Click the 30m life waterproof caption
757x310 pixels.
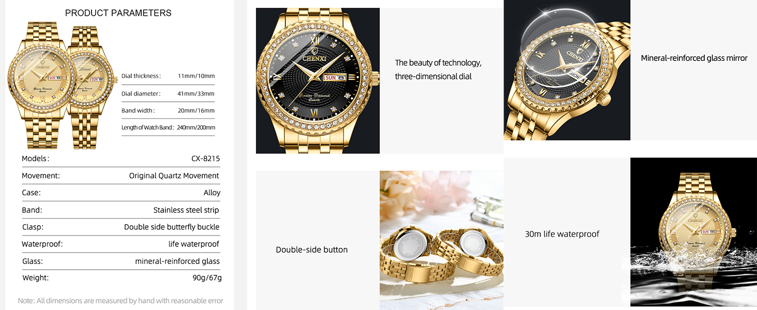coord(562,234)
